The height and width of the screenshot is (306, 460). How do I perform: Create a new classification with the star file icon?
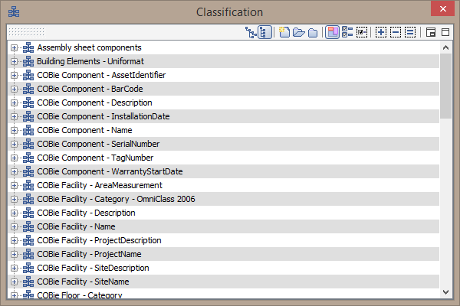284,32
